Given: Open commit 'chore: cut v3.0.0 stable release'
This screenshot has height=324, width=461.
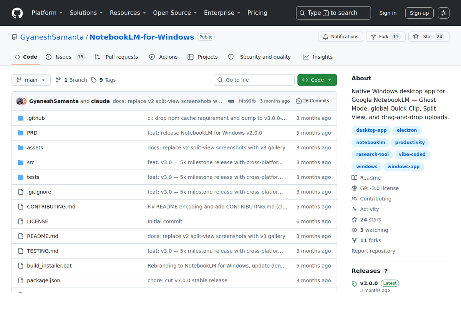Looking at the screenshot, I should click(187, 281).
